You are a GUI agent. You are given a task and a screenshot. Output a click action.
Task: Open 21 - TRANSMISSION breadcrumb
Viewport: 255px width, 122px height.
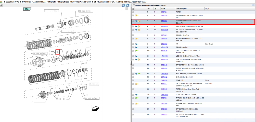click(102, 2)
